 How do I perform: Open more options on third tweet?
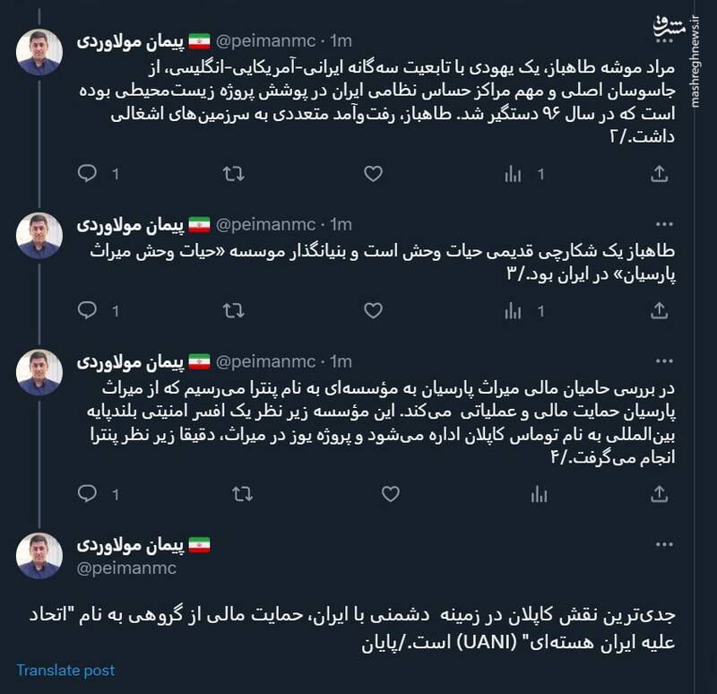pos(665,361)
